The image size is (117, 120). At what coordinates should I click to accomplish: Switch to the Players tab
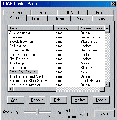(x=59, y=18)
